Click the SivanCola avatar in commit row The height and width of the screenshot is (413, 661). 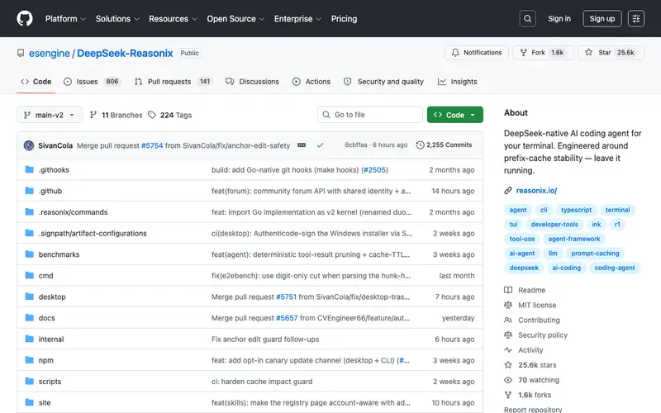tap(29, 145)
